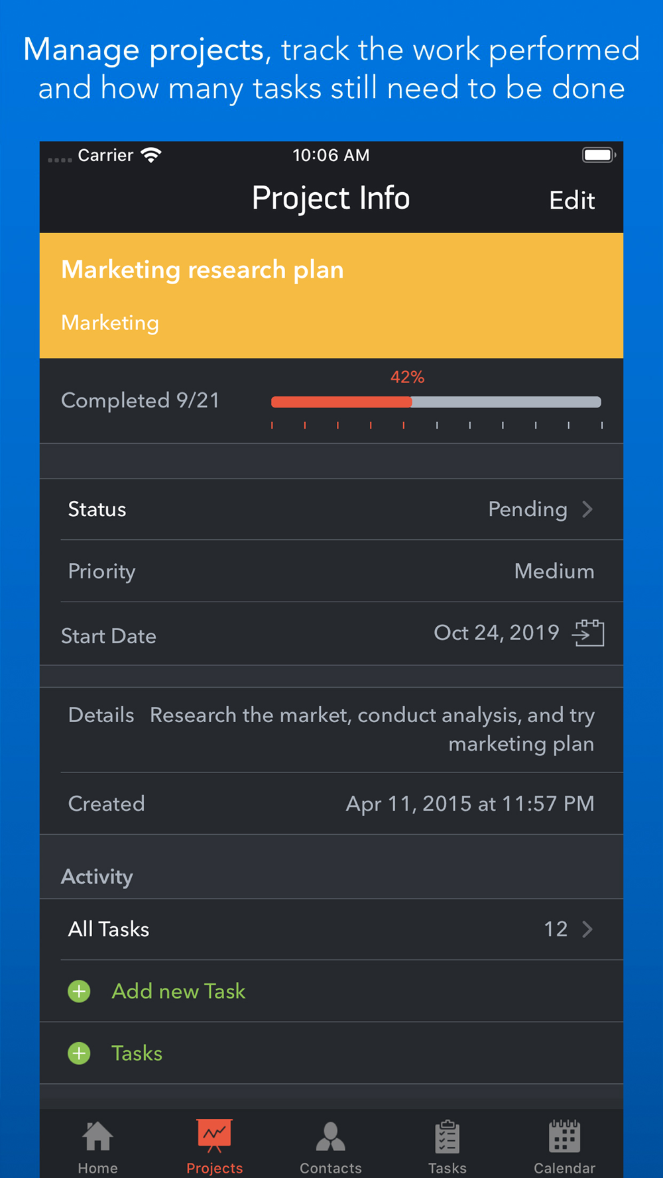
Task: Select the Marketing research plan yellow header
Action: (331, 295)
